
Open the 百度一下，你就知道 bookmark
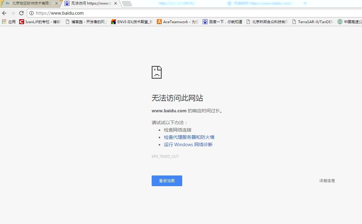click(223, 22)
